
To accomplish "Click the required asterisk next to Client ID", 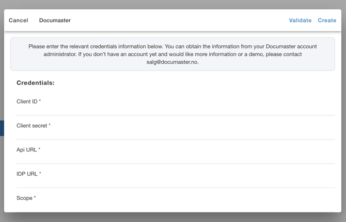I will (40, 101).
